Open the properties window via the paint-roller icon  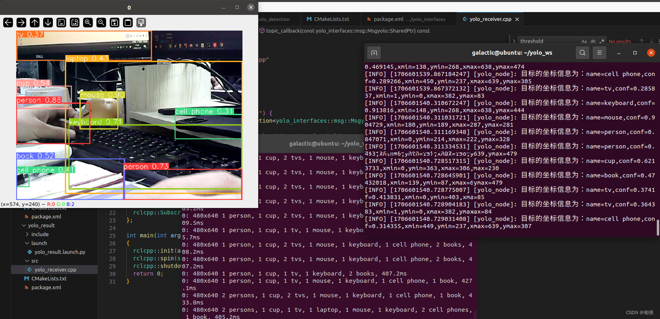pyautogui.click(x=141, y=23)
